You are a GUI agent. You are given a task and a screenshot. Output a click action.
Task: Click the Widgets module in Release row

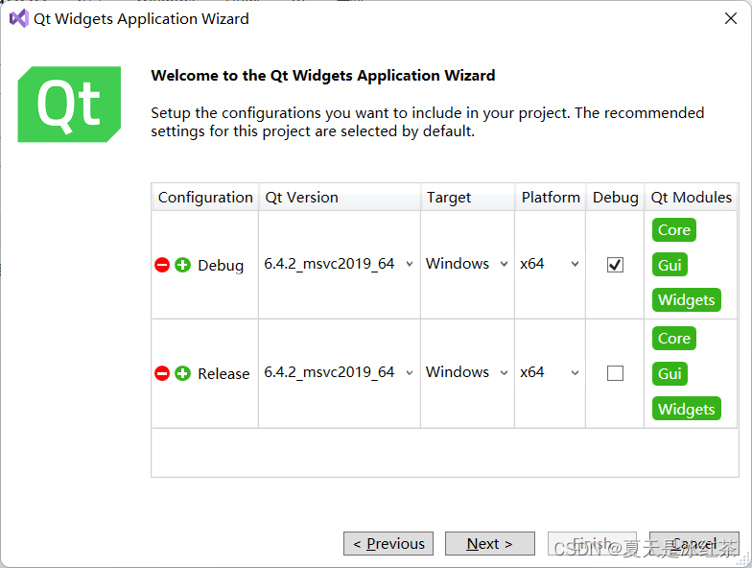coord(687,409)
